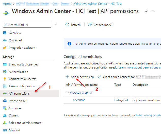Click the Manage section heading
Viewport: 161px width, 137px height.
pos(9,57)
